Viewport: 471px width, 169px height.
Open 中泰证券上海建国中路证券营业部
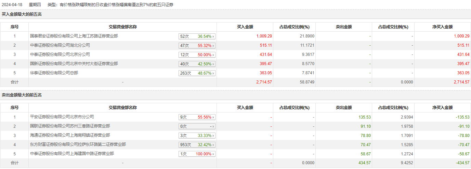coord(72,154)
